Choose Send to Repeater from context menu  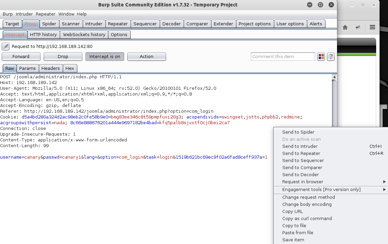(x=331, y=153)
